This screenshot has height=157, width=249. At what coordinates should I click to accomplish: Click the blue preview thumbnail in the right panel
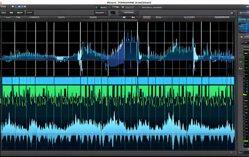click(x=244, y=27)
